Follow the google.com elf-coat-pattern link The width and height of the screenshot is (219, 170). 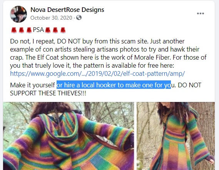coord(97,73)
